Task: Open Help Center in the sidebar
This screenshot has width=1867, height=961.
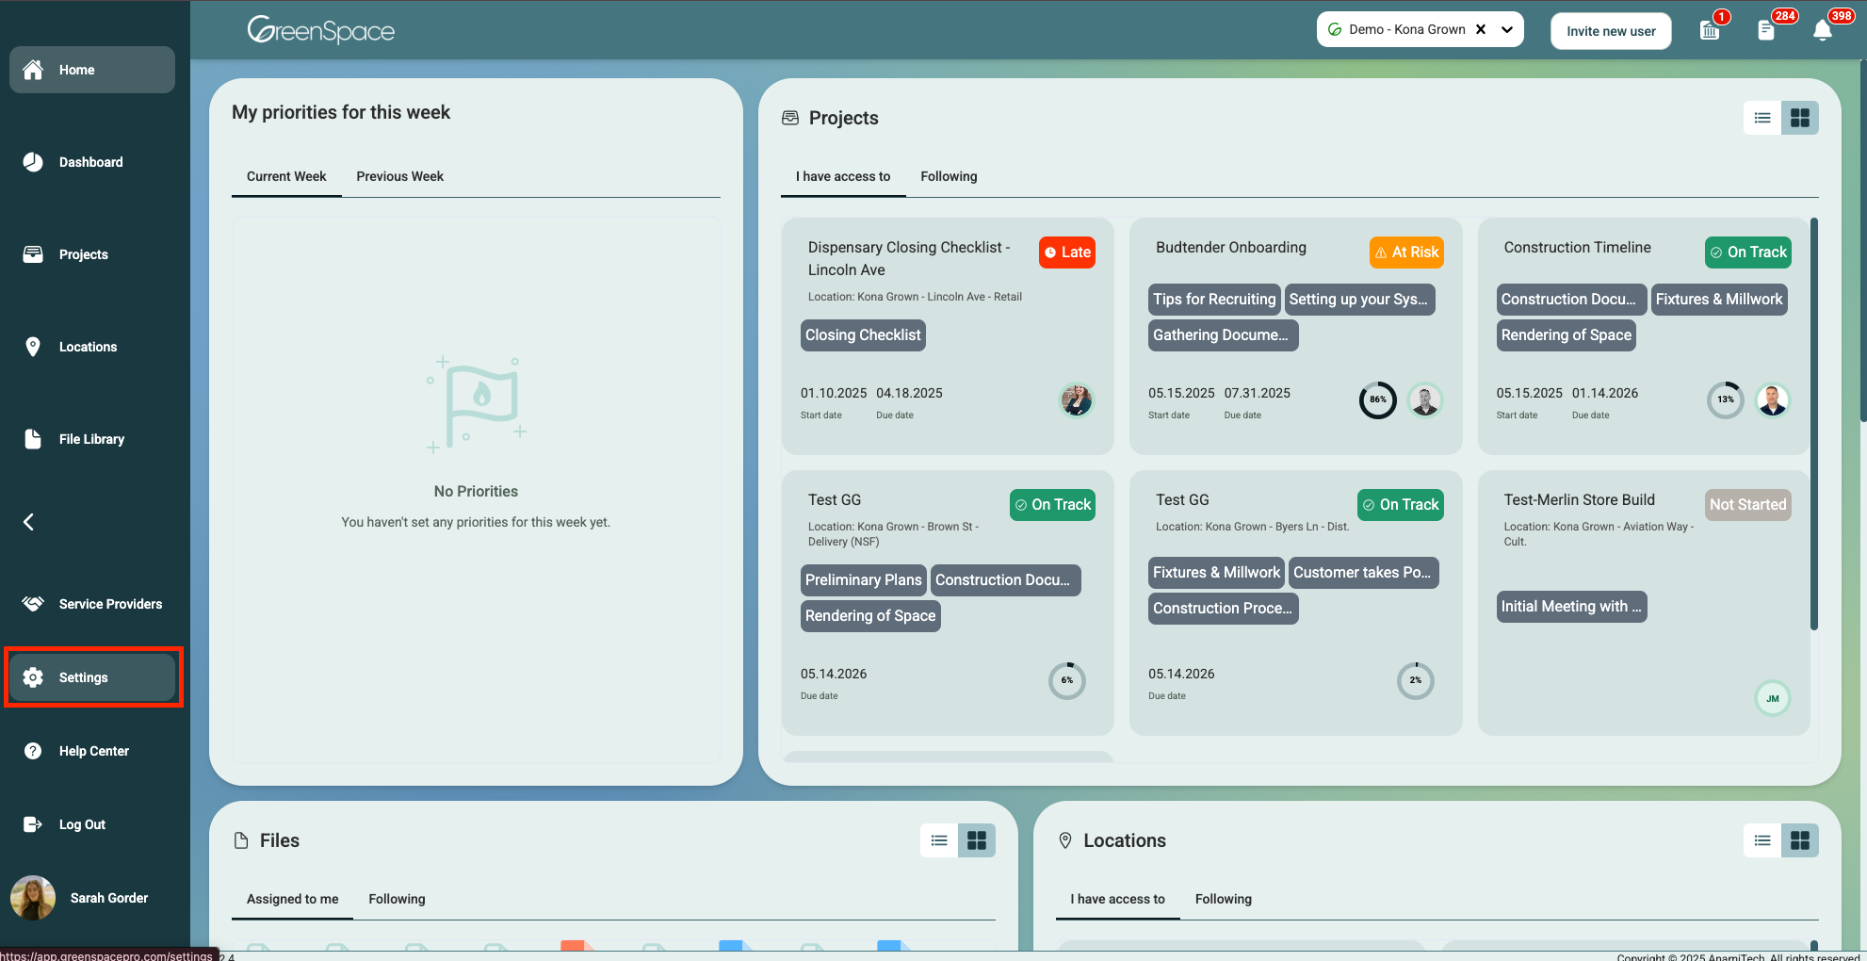Action: [92, 751]
